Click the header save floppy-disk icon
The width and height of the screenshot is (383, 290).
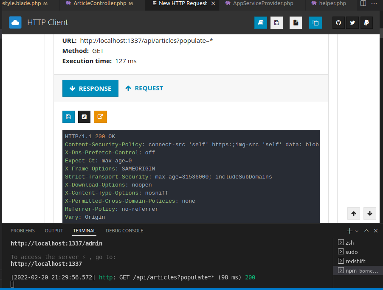click(x=276, y=23)
